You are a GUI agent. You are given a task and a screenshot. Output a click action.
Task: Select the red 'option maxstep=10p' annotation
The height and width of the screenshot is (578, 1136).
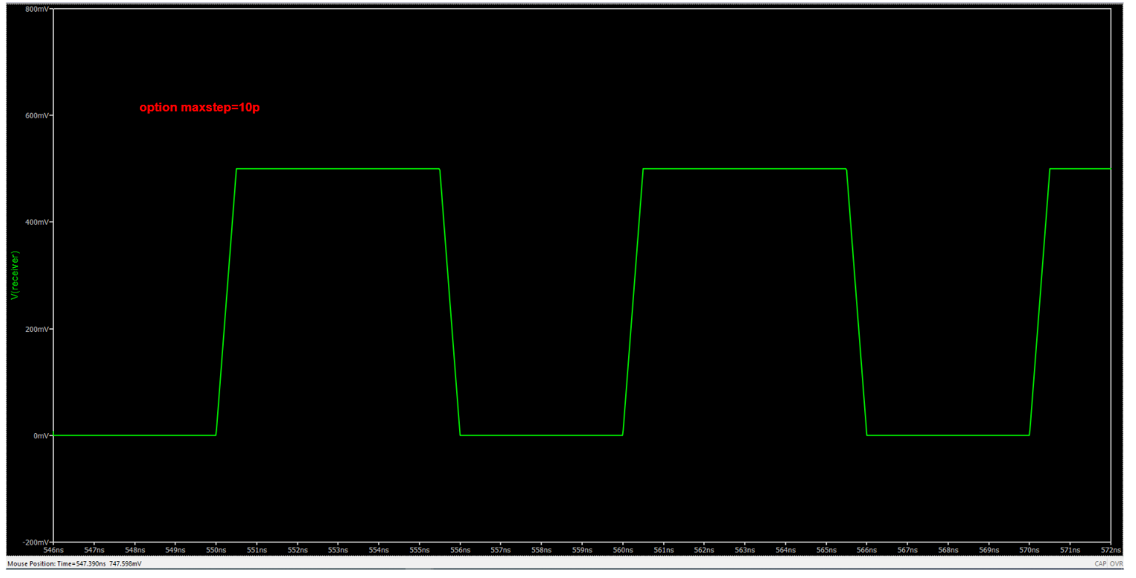(x=199, y=108)
